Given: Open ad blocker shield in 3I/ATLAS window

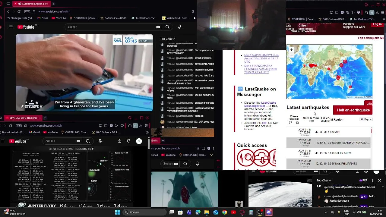Looking at the screenshot, I should 111,126.
